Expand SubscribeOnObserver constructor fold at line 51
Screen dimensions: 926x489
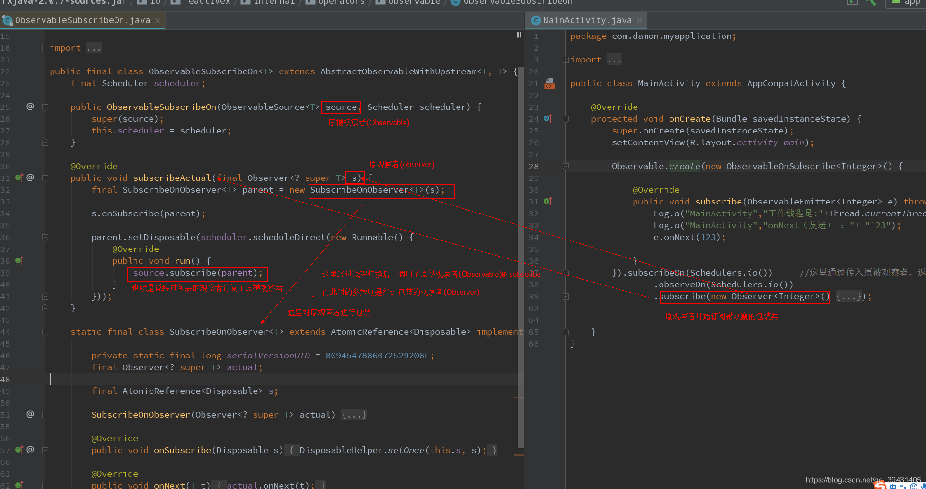pos(45,415)
